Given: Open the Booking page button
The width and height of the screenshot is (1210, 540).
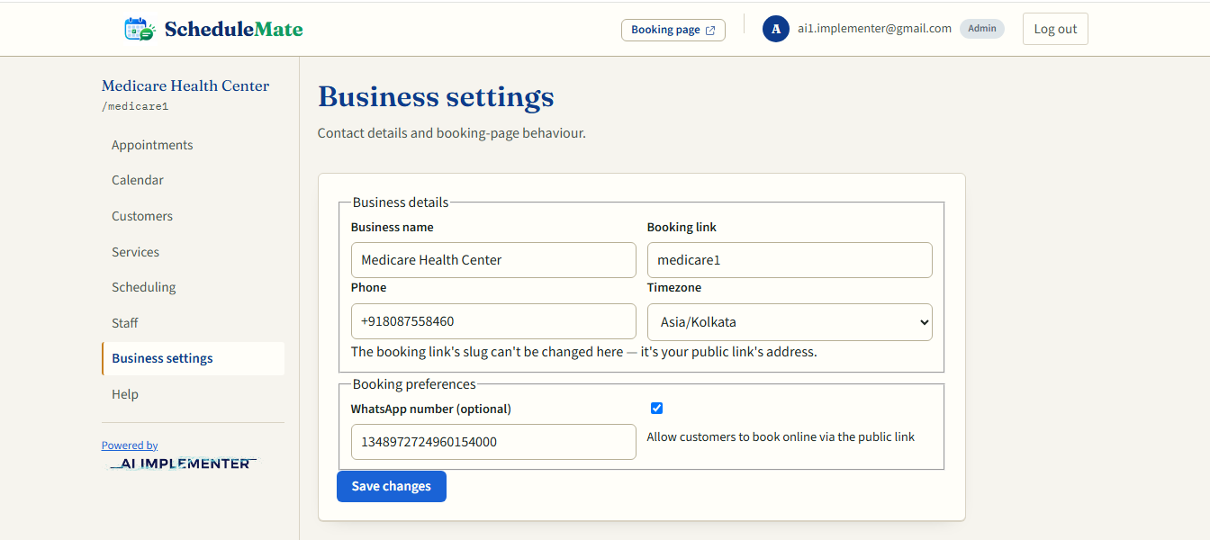Looking at the screenshot, I should pyautogui.click(x=673, y=30).
